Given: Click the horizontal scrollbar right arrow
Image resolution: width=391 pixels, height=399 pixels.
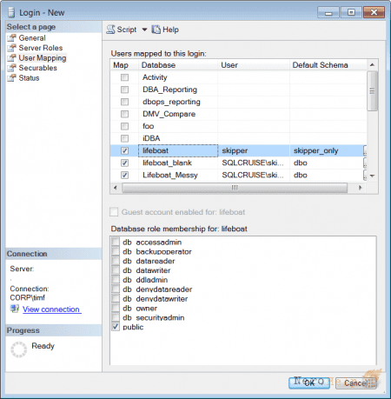Looking at the screenshot, I should [360, 188].
